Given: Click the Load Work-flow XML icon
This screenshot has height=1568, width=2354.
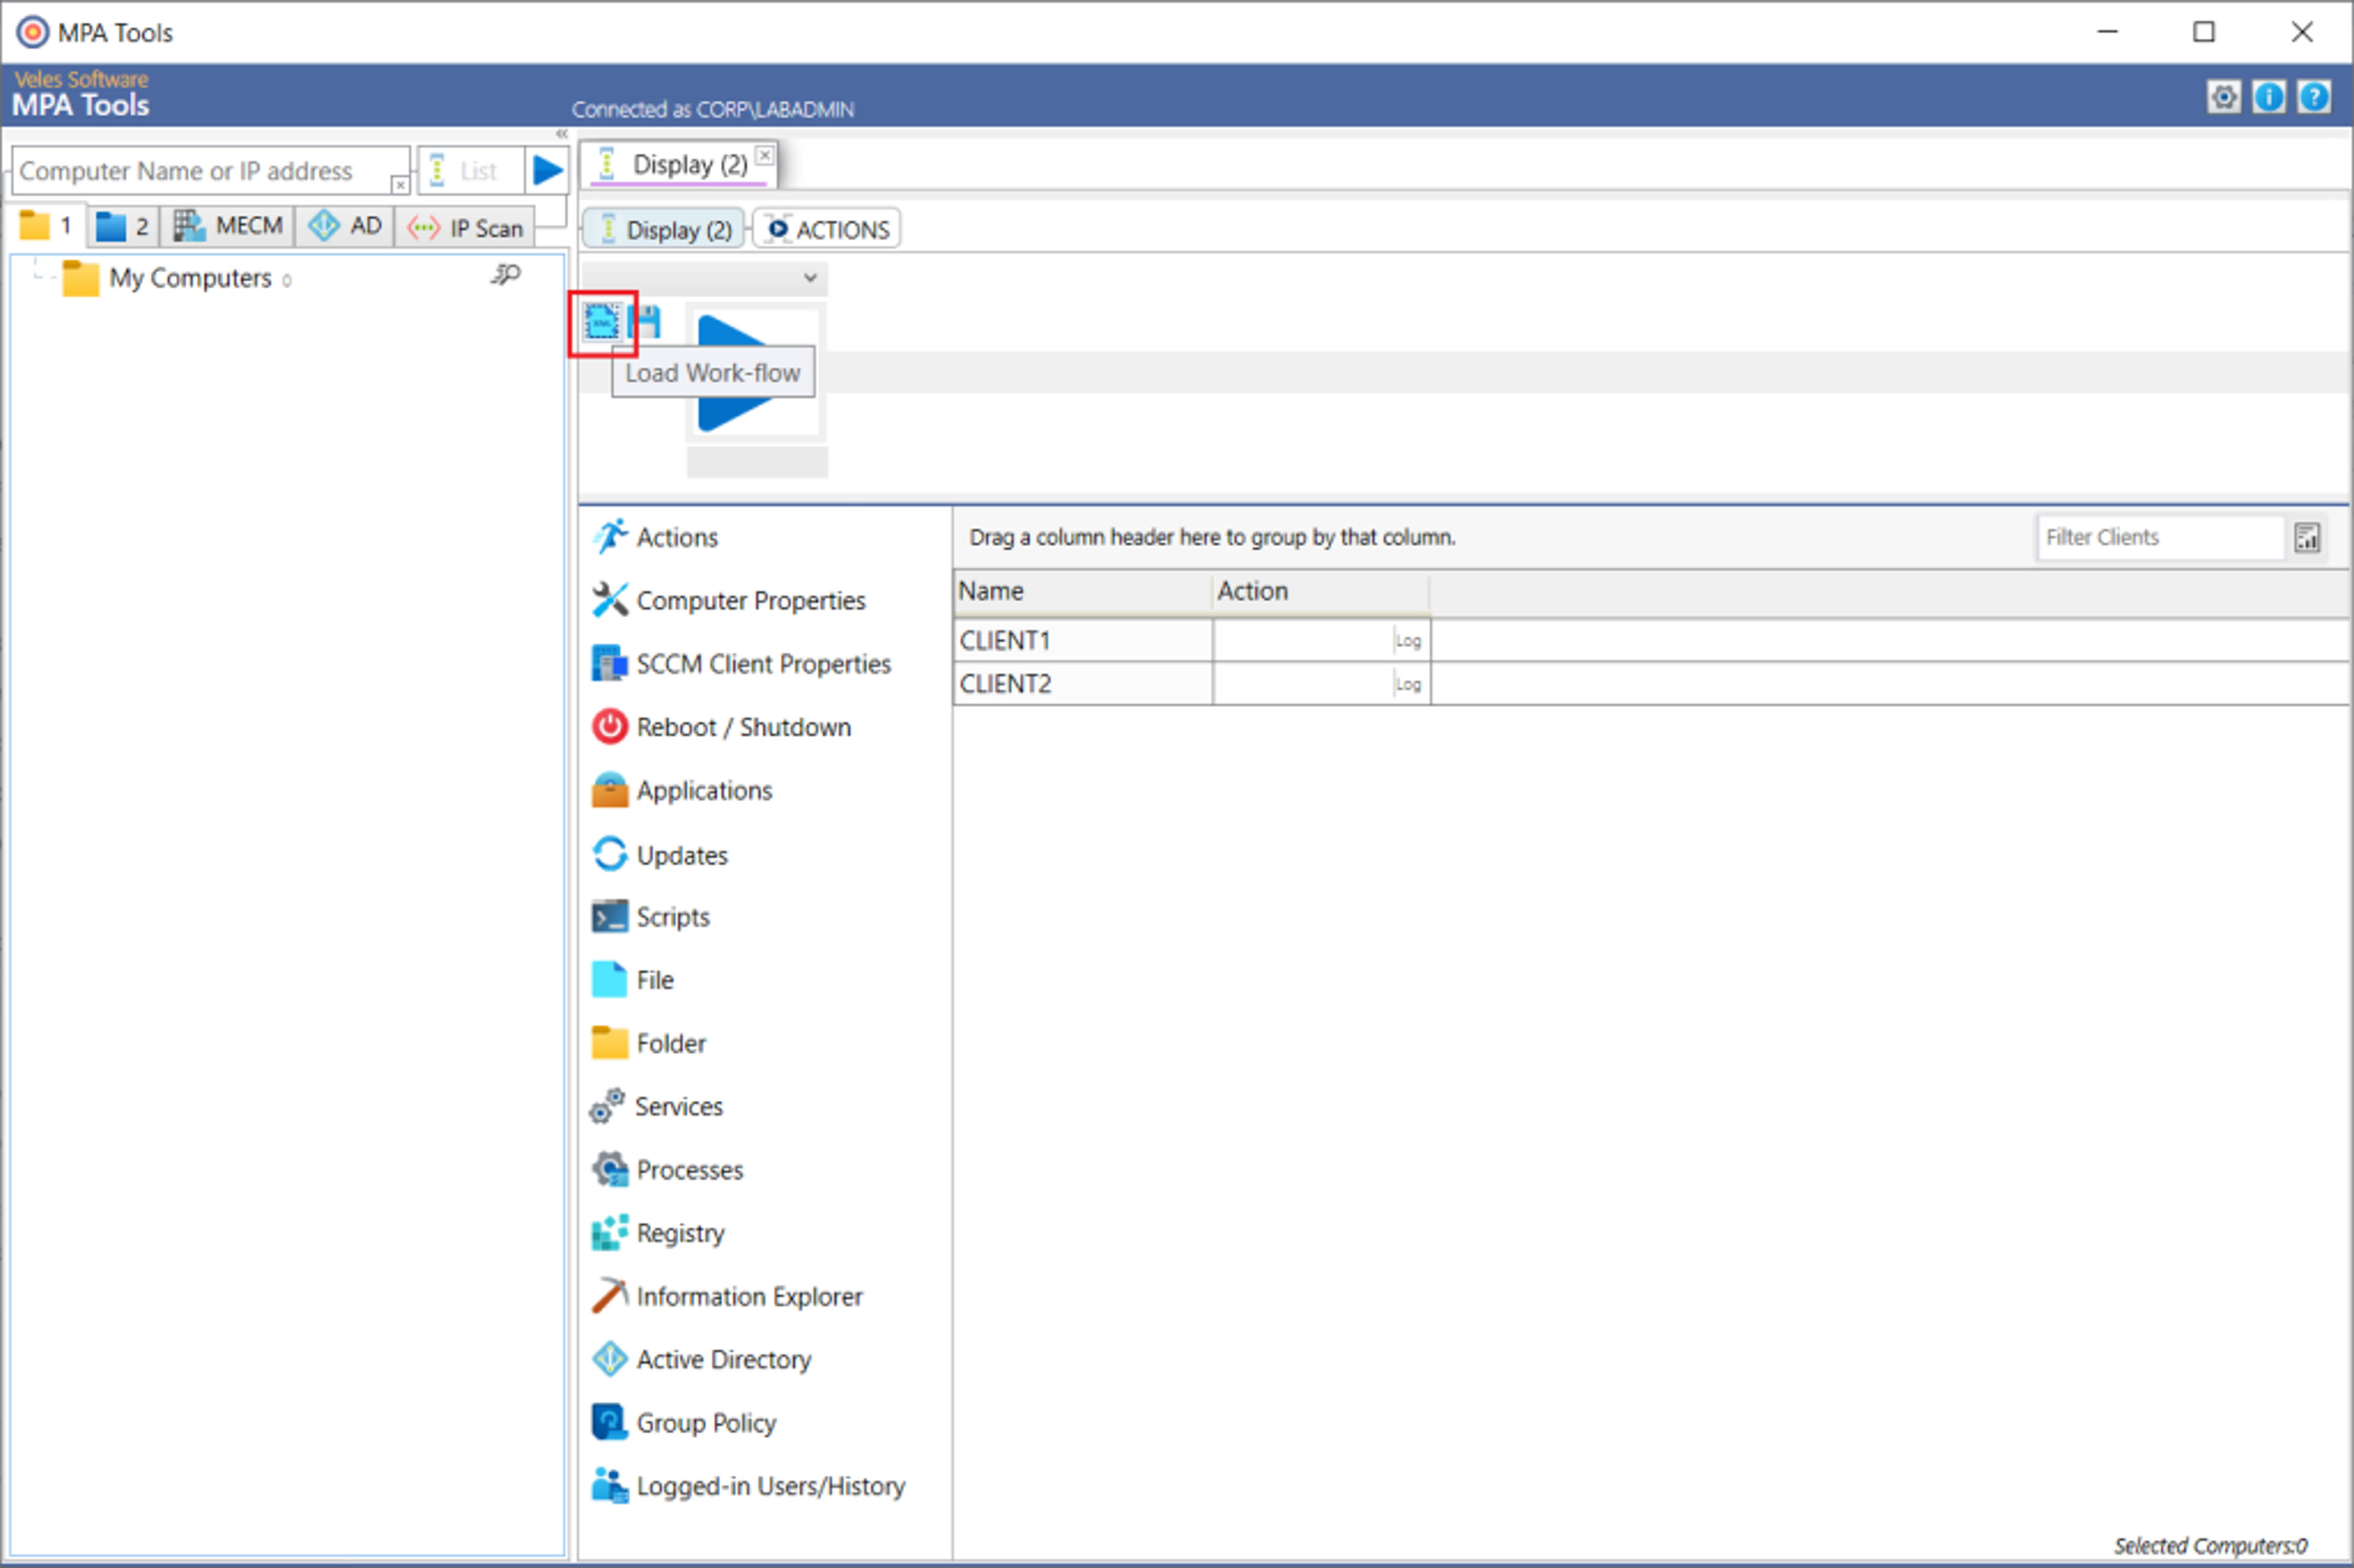Looking at the screenshot, I should [602, 322].
